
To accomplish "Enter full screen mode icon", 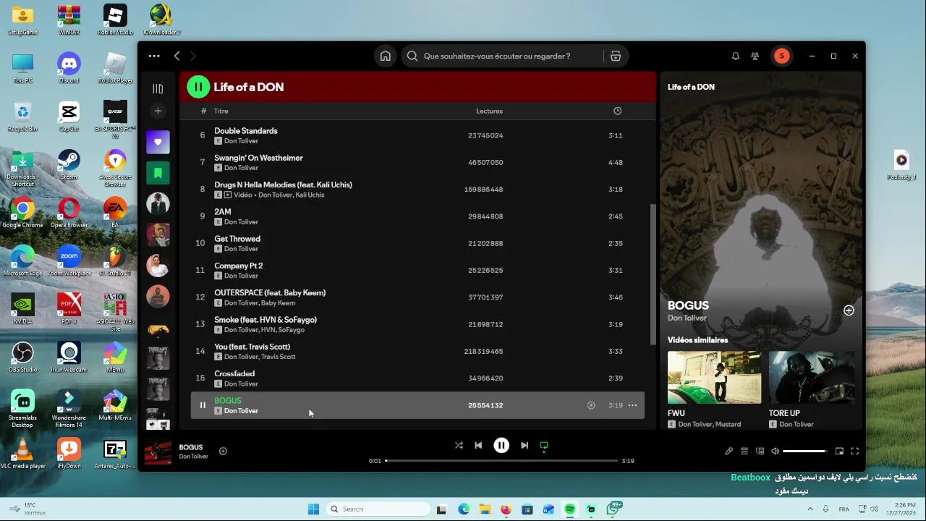I will tap(854, 452).
